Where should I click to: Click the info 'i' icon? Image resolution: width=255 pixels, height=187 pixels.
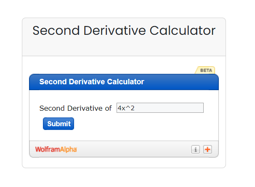click(x=195, y=149)
